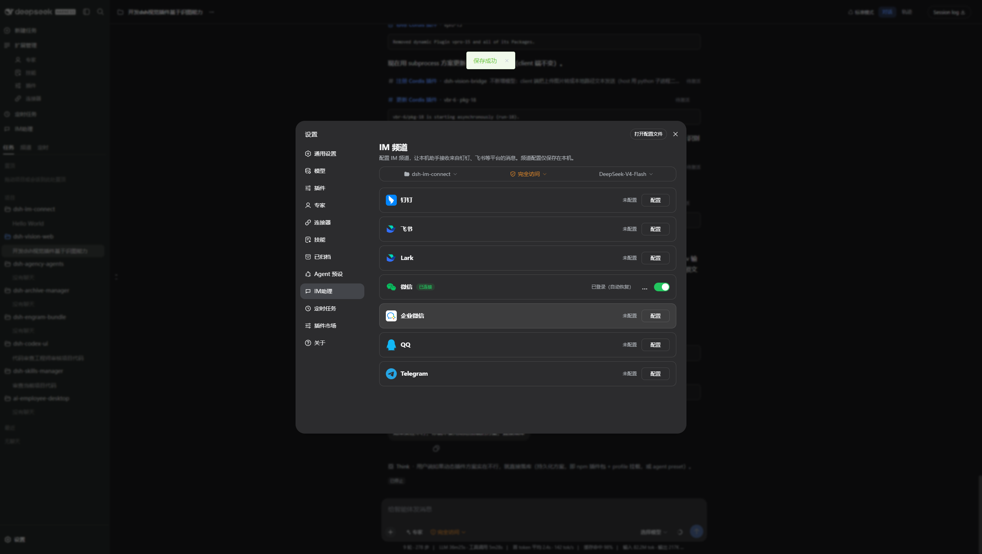Select the IM助理 settings section
This screenshot has height=554, width=982.
pos(332,291)
